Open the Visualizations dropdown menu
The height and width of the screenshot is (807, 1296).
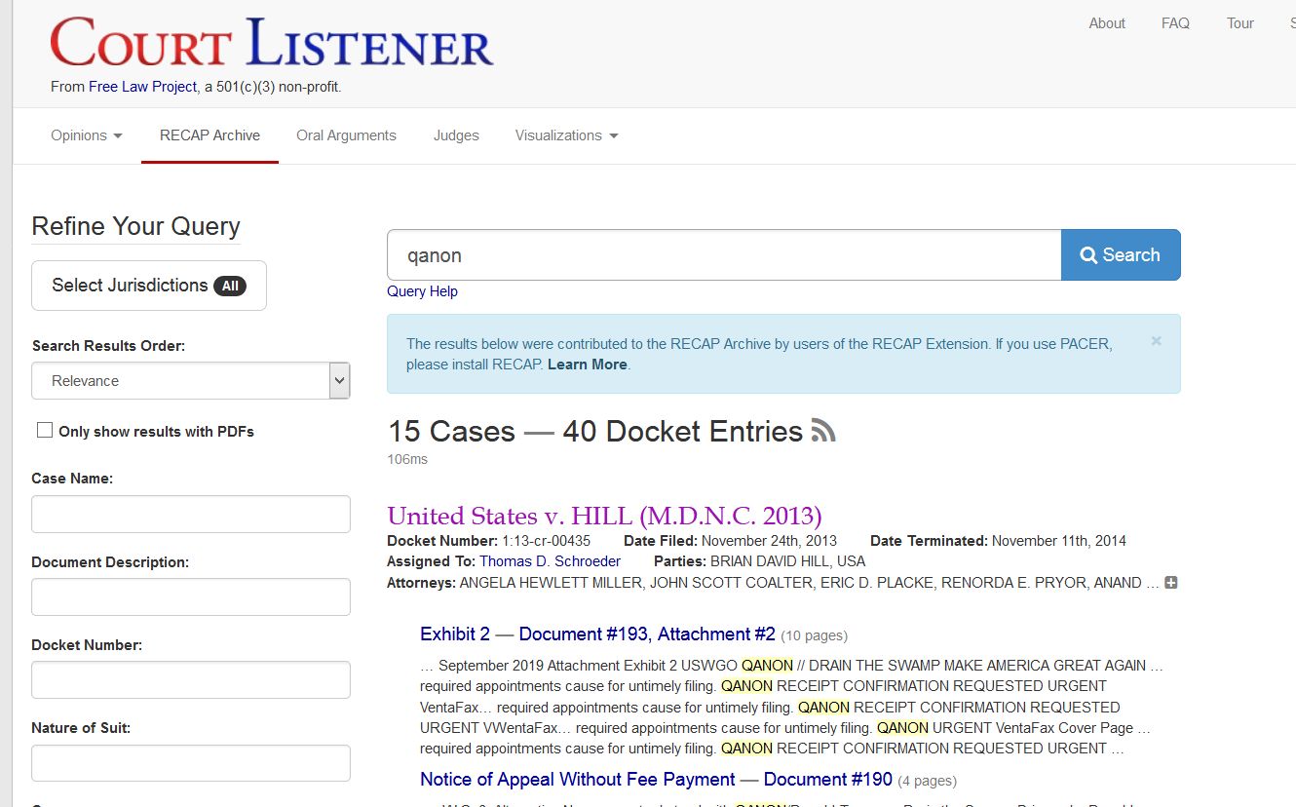point(567,135)
